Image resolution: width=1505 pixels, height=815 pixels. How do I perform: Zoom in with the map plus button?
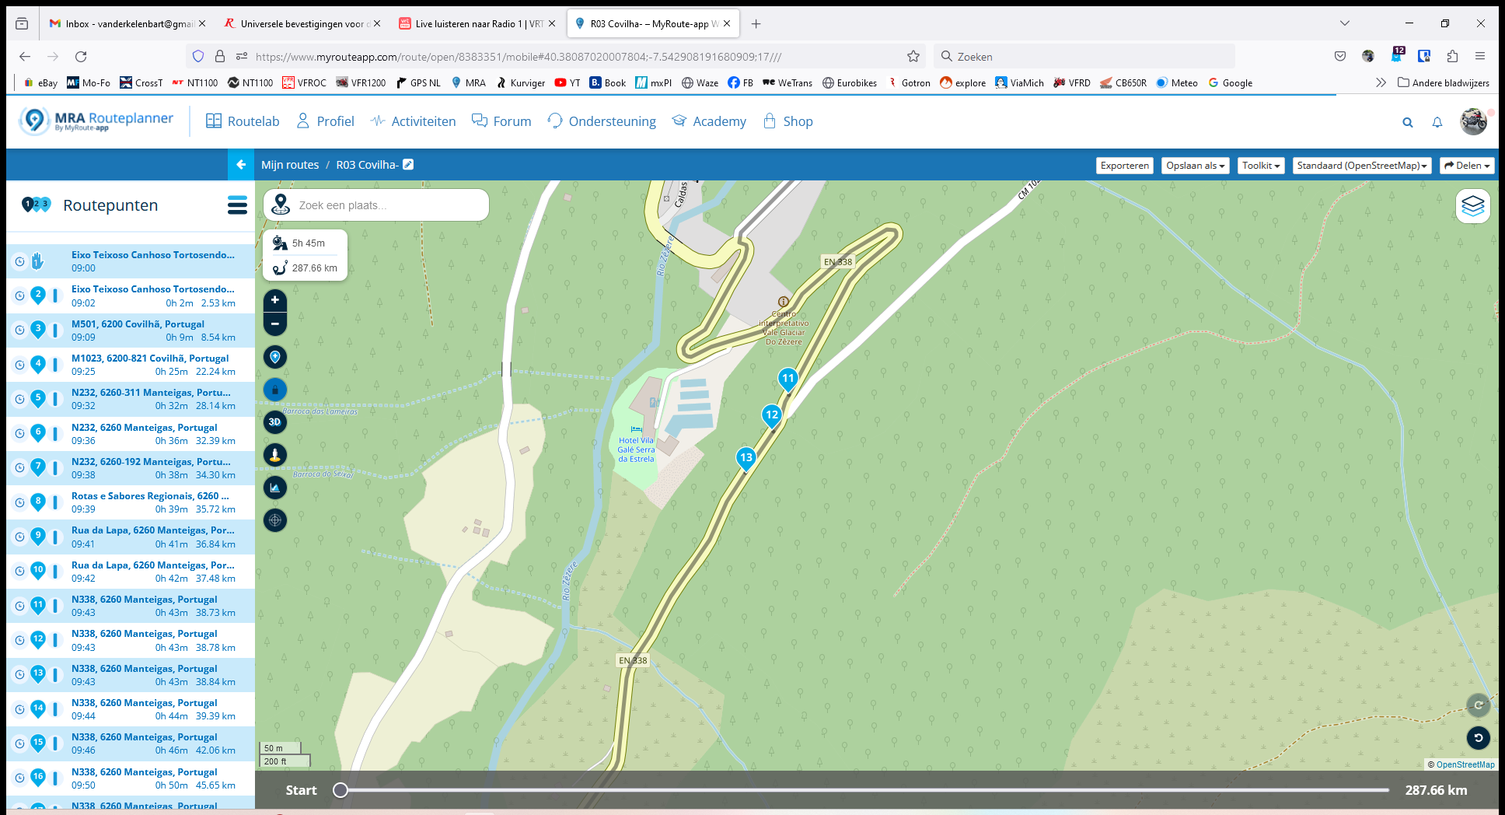[x=275, y=300]
